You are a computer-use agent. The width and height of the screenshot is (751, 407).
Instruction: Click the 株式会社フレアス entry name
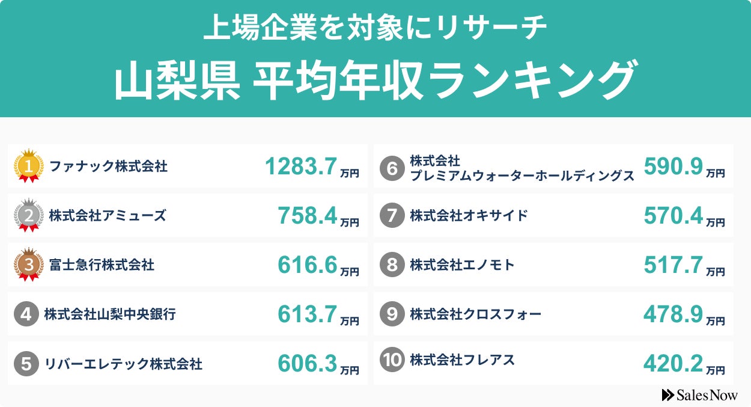pos(462,360)
